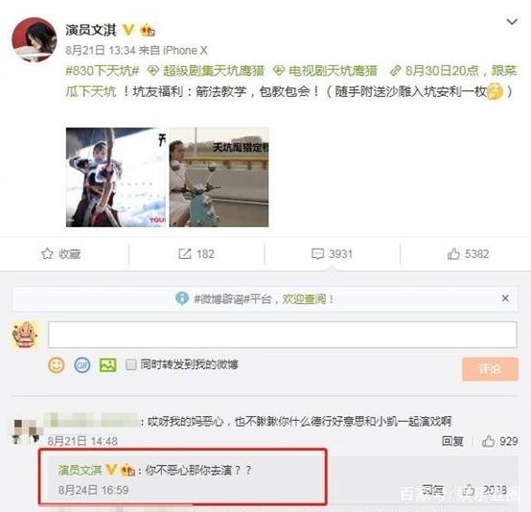Viewport: 531px width, 512px height.
Task: Expand the post options chevron
Action: click(512, 22)
